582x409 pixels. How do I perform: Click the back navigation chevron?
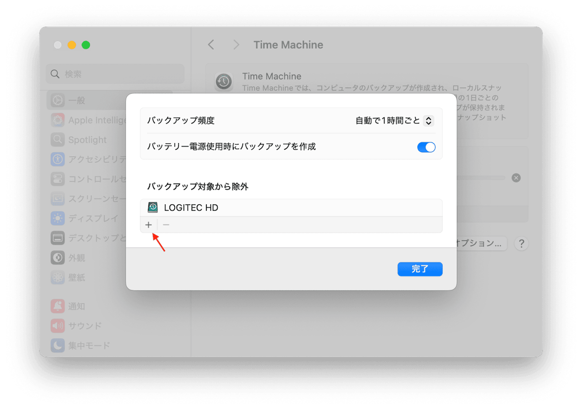pyautogui.click(x=211, y=45)
